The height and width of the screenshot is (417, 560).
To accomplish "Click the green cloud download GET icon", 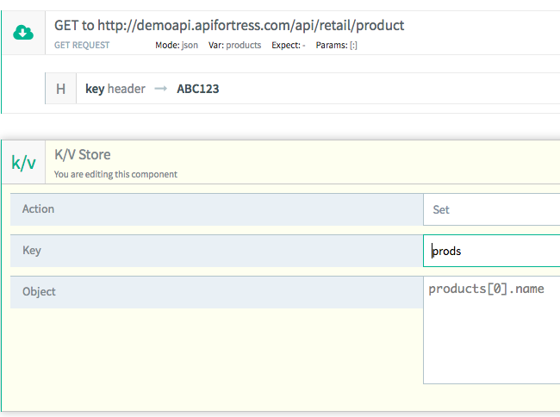I will (x=22, y=34).
